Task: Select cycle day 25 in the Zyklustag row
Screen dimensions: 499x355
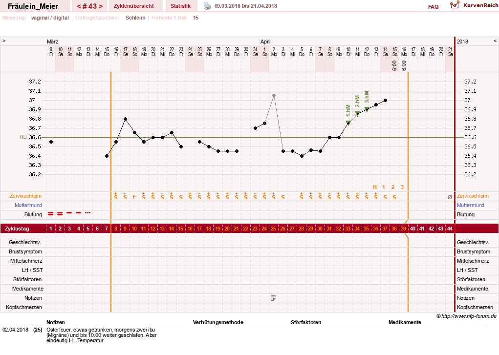Action: [x=273, y=229]
